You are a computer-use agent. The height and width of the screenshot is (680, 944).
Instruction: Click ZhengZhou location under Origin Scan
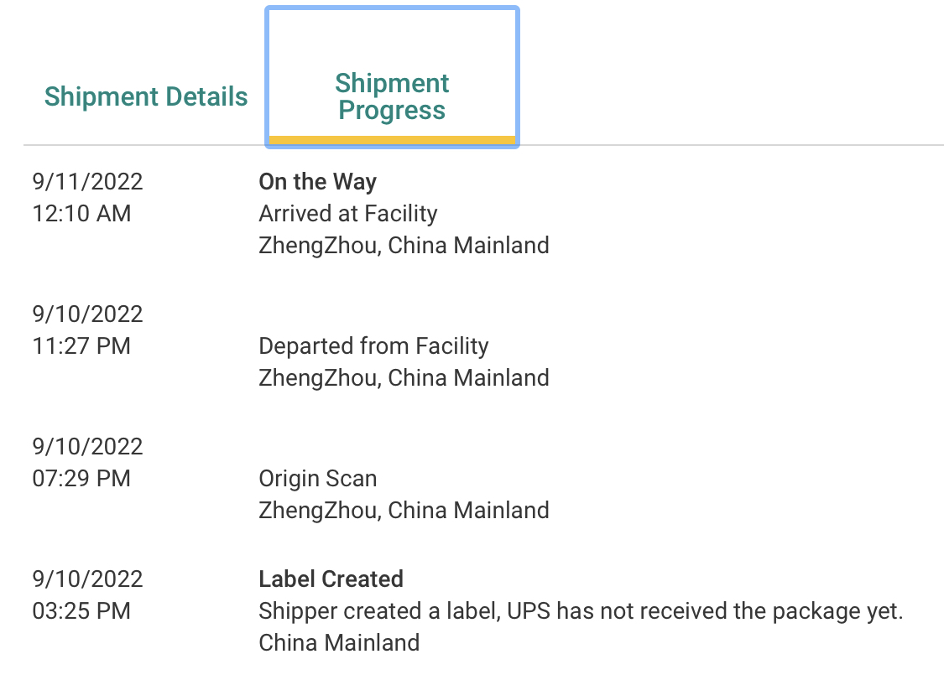click(404, 511)
